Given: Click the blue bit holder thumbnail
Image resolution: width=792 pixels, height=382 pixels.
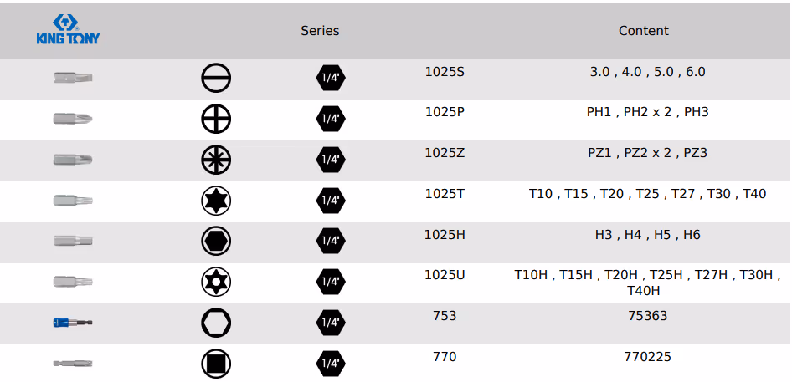Looking at the screenshot, I should 73,322.
